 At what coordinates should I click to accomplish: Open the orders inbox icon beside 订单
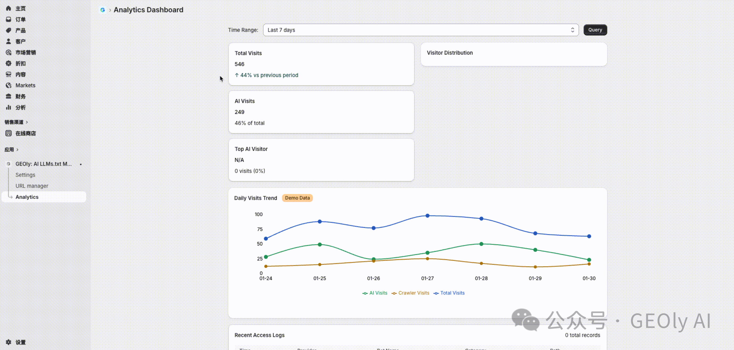pyautogui.click(x=9, y=19)
